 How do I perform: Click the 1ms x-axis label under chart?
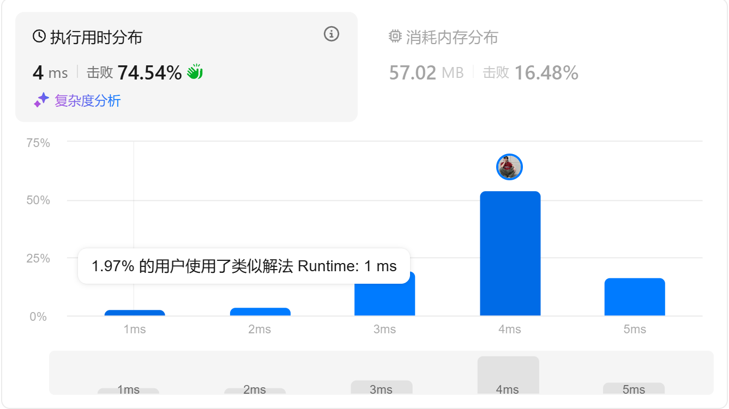(x=135, y=329)
